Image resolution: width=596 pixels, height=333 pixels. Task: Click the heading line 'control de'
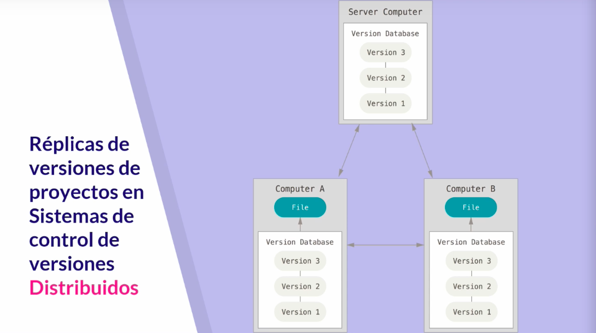coord(74,240)
